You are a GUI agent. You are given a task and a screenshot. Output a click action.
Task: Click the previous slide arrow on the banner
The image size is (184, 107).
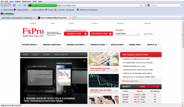32,80
